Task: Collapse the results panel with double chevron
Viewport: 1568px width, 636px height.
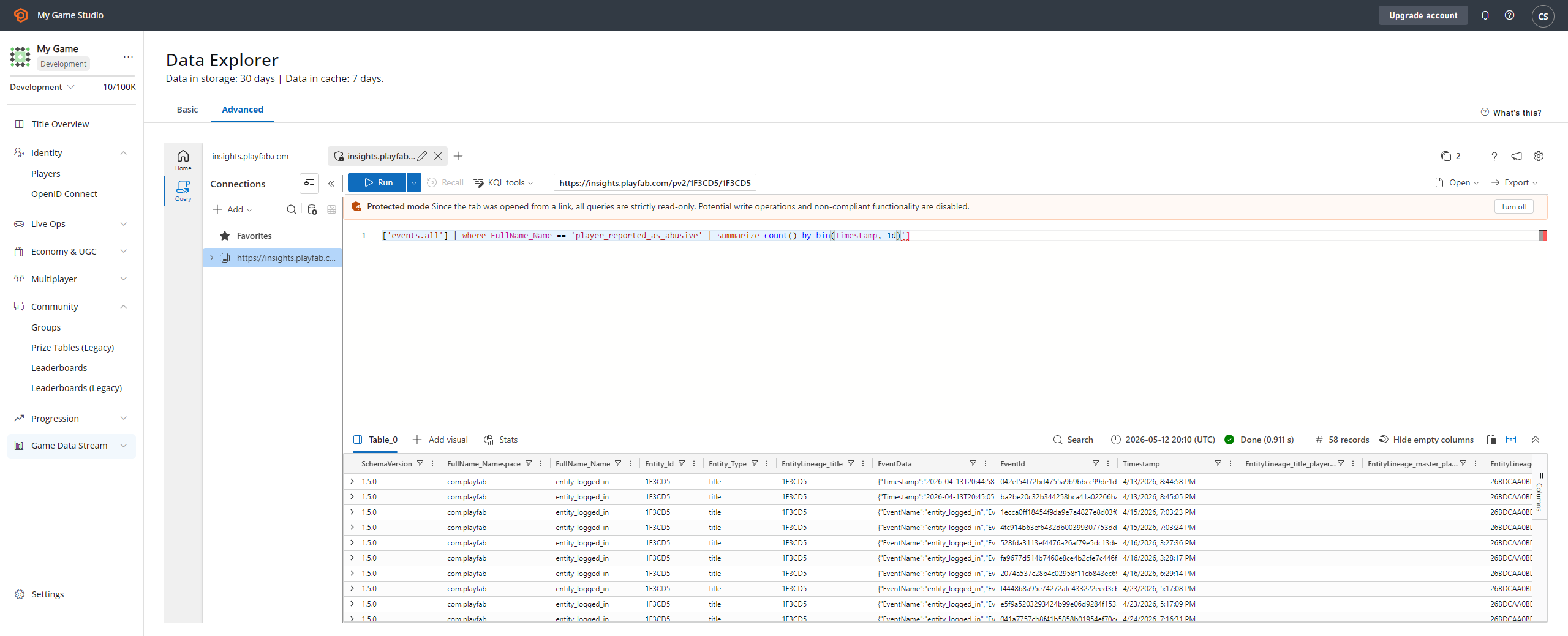Action: pyautogui.click(x=1536, y=440)
